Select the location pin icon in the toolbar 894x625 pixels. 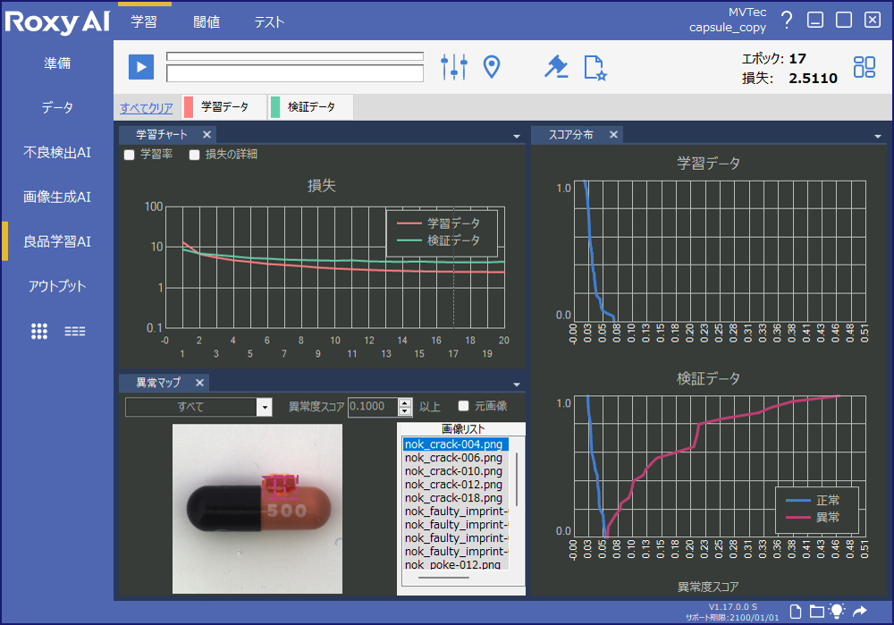click(x=492, y=66)
